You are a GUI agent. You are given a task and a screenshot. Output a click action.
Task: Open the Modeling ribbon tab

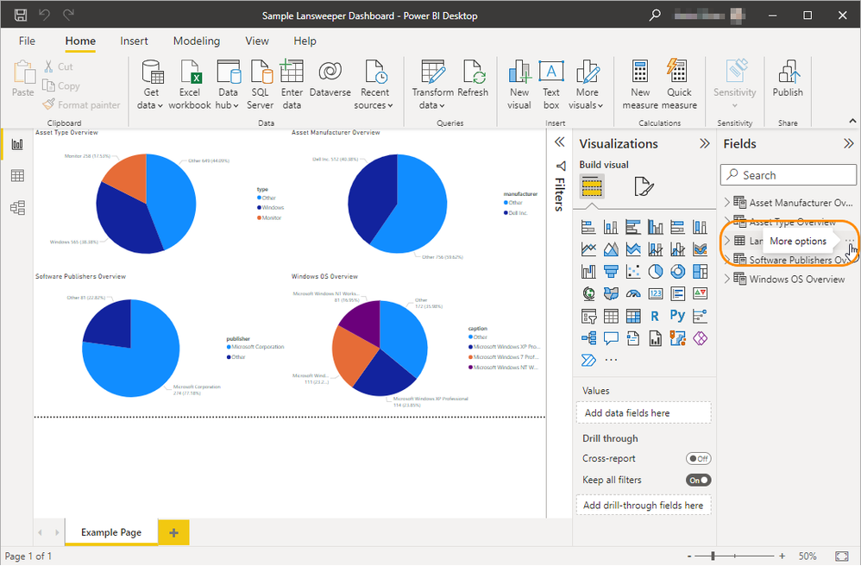click(x=196, y=41)
